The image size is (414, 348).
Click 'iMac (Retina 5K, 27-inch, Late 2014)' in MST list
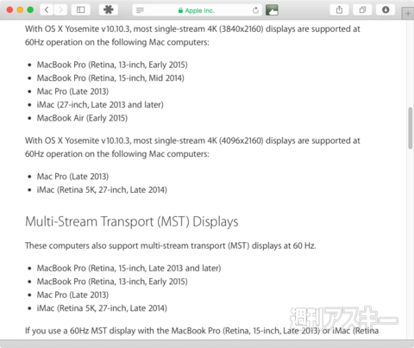point(102,308)
